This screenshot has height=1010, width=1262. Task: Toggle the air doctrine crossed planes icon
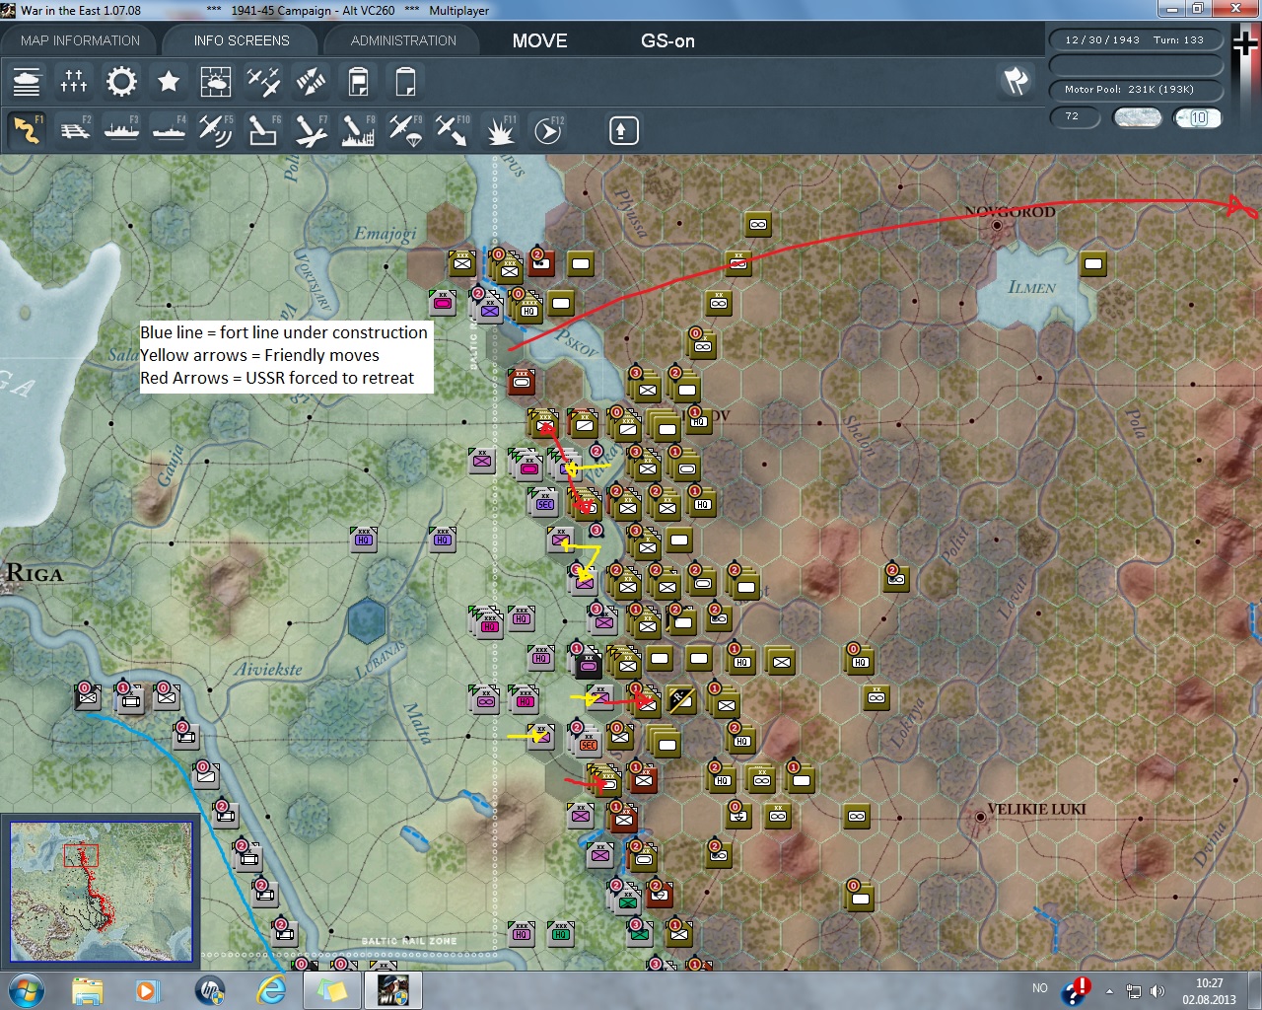[x=262, y=81]
